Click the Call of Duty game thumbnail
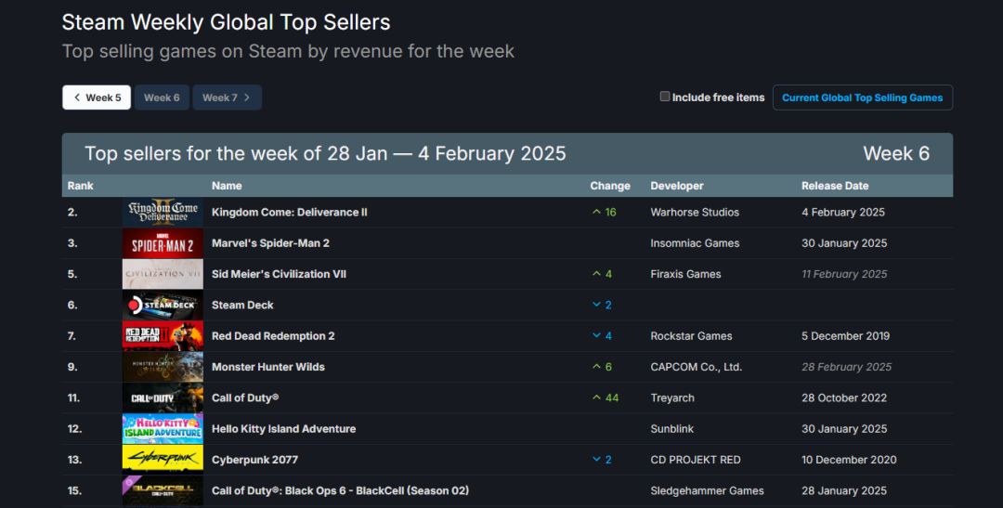Screen dimensions: 1003x508 pyautogui.click(x=163, y=398)
